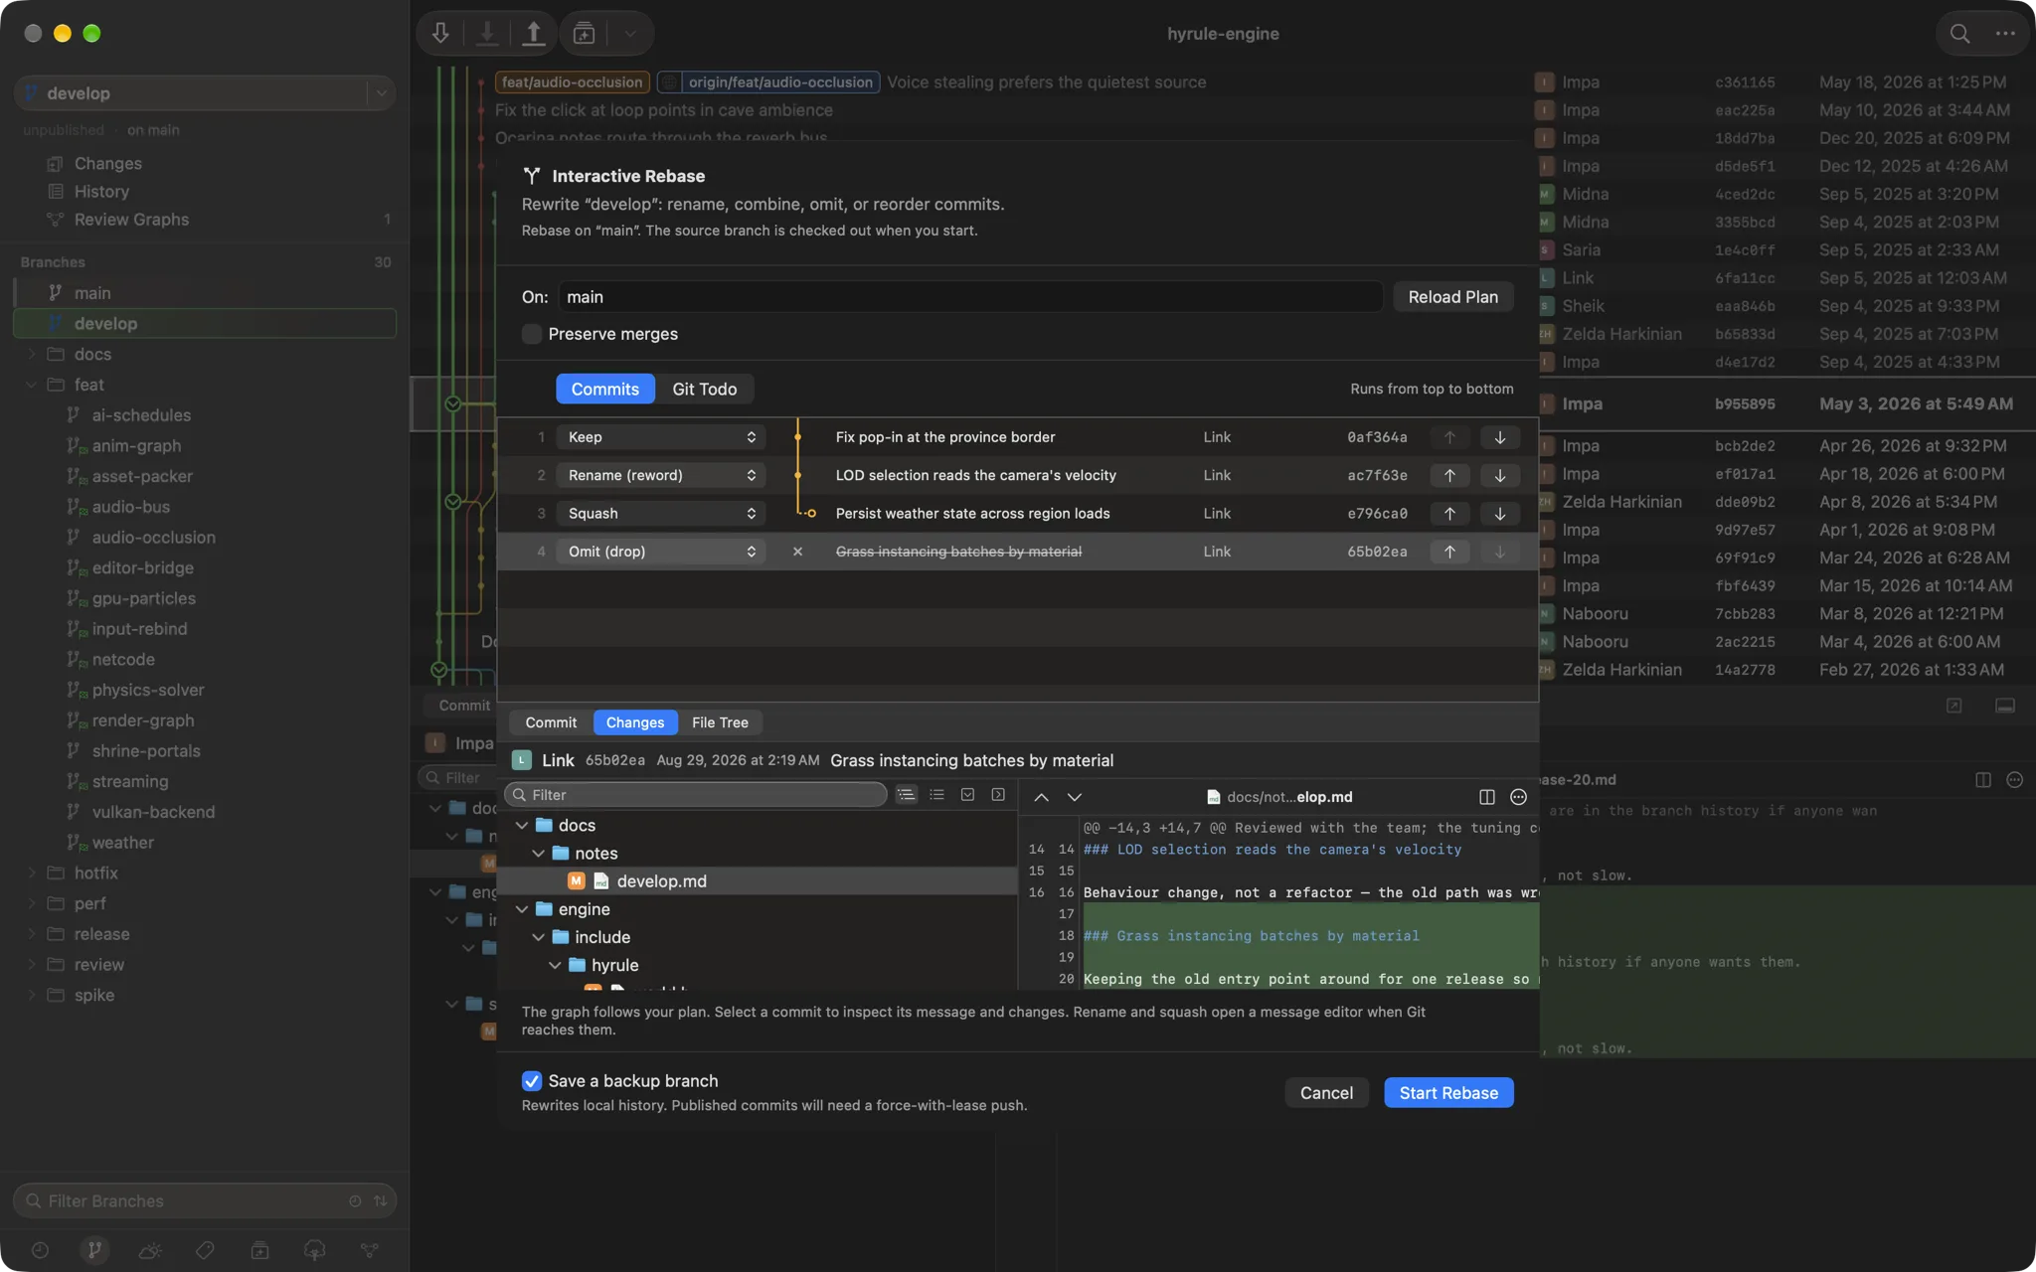Click the fetch outlined down-arrow toolbar icon
Viewport: 2036px width, 1272px height.
point(440,33)
